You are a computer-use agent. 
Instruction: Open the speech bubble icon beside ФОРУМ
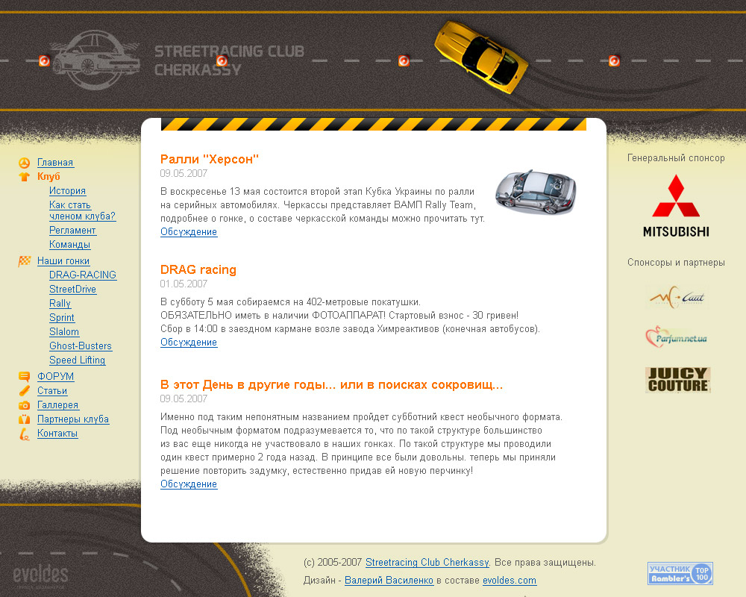24,376
